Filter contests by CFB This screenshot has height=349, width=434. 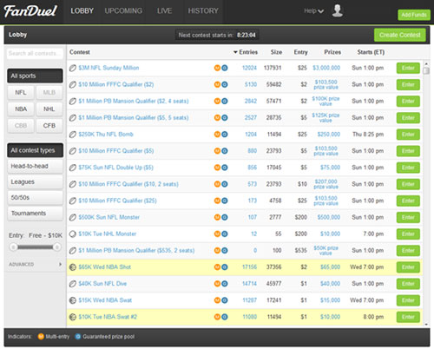pyautogui.click(x=49, y=126)
